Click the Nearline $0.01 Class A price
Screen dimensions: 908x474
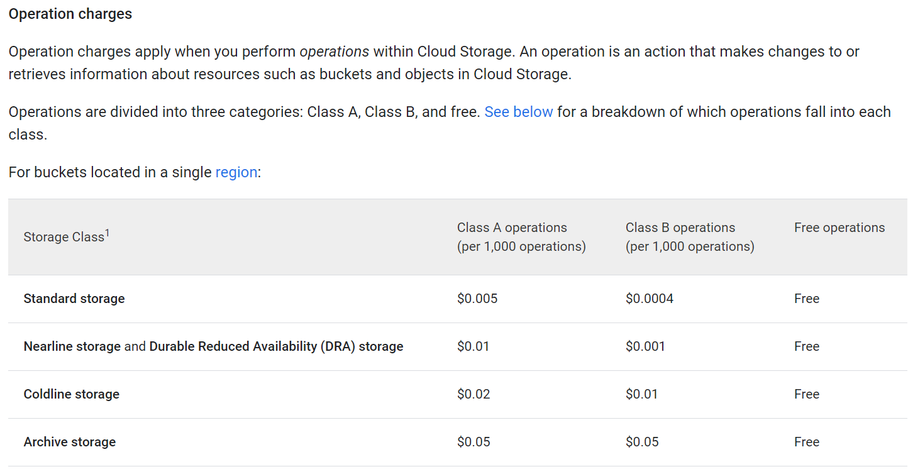473,346
